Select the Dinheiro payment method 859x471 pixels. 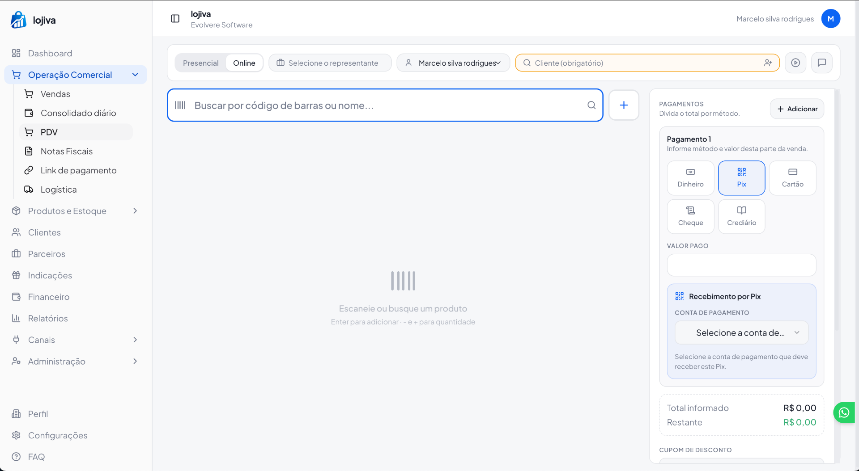690,178
